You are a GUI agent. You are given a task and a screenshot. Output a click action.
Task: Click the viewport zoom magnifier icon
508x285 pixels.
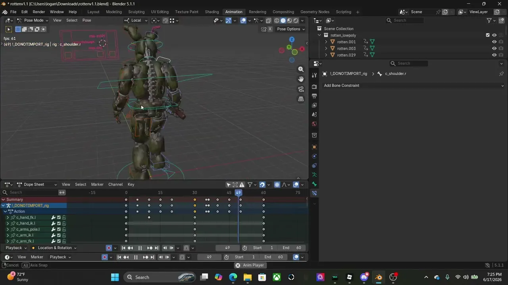pos(301,69)
